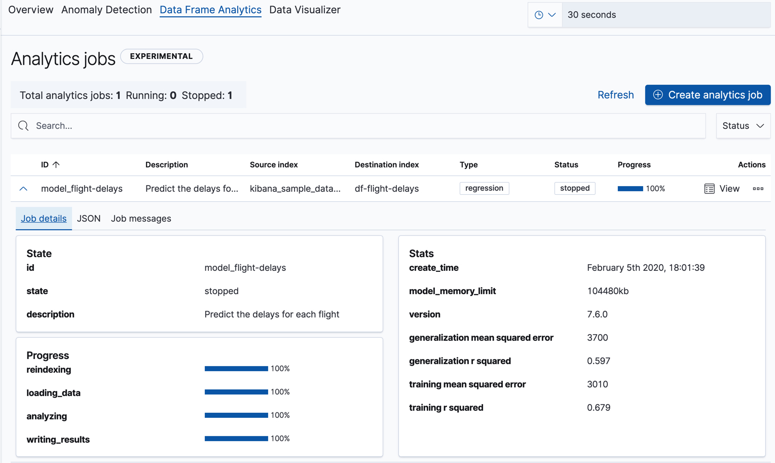Open the Status filter dropdown
Viewport: 775px width, 463px height.
point(743,125)
